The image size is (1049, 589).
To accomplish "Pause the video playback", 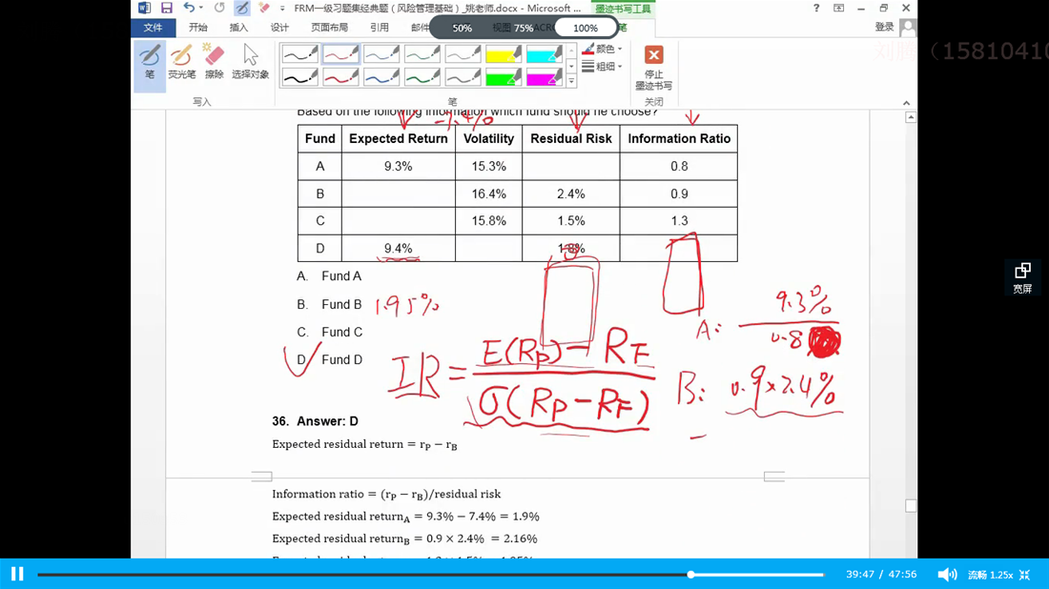I will 17,574.
